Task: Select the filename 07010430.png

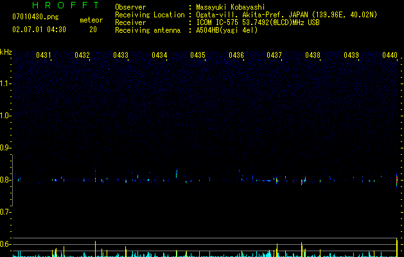Action: 35,17
